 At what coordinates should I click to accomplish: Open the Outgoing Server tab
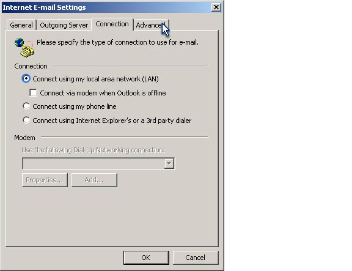pos(64,25)
